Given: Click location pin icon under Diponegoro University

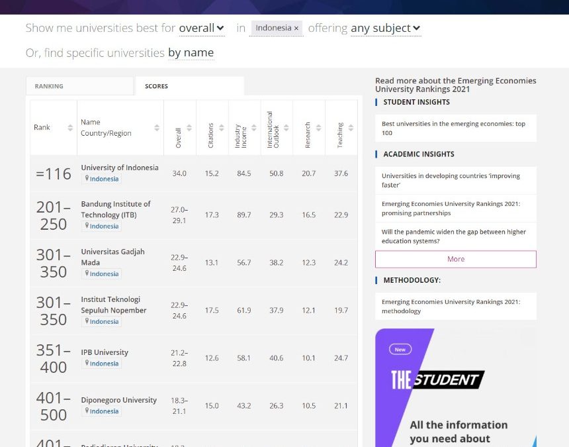Looking at the screenshot, I should point(87,411).
